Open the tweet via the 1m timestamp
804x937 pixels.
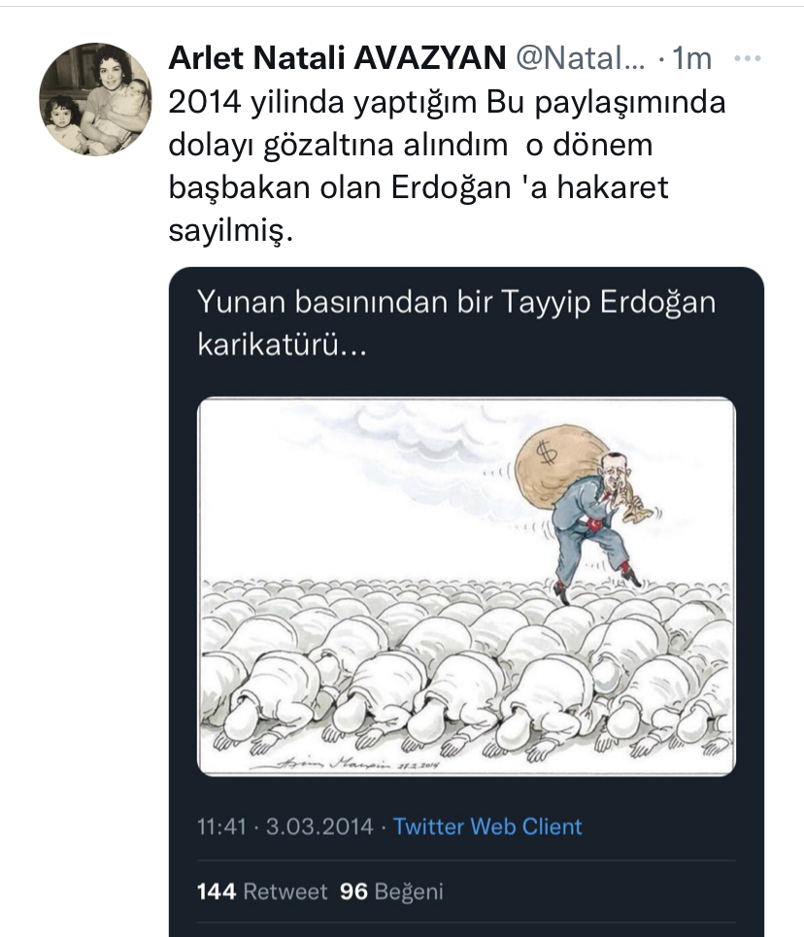coord(691,58)
